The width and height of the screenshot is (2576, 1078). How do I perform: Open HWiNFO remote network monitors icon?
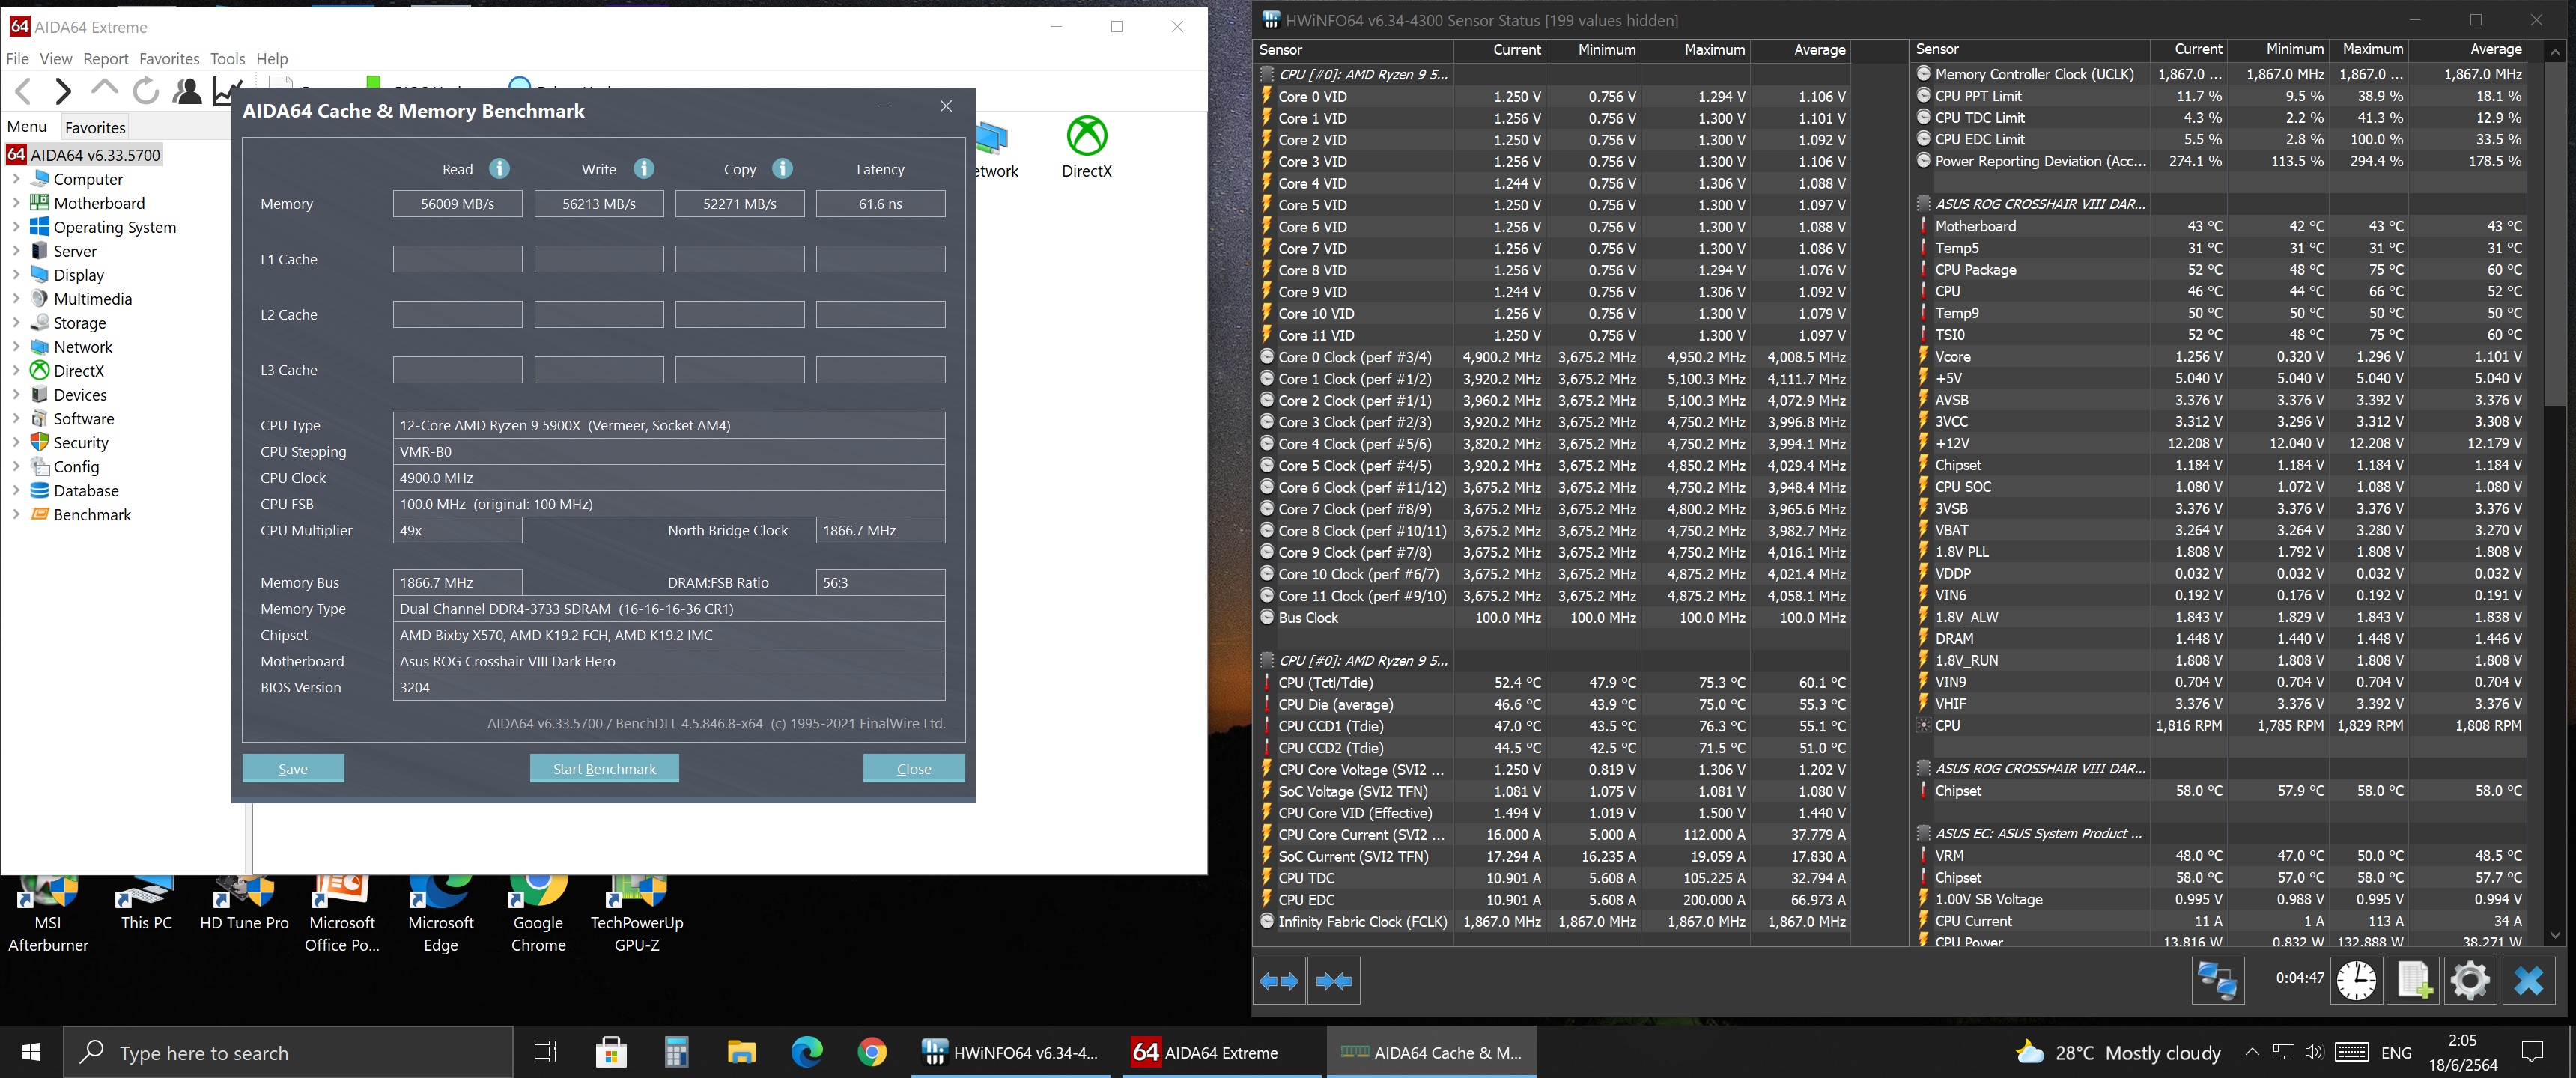pyautogui.click(x=2217, y=980)
